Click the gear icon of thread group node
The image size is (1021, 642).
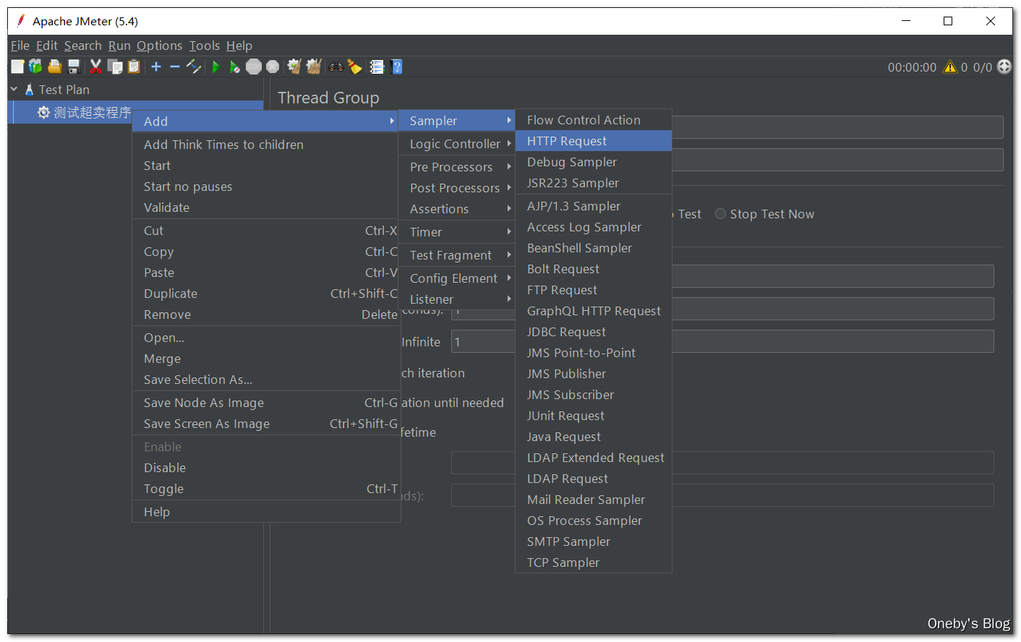click(x=44, y=112)
